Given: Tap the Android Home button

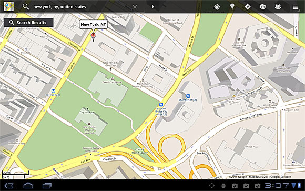Looking at the screenshot, I should (28, 185).
